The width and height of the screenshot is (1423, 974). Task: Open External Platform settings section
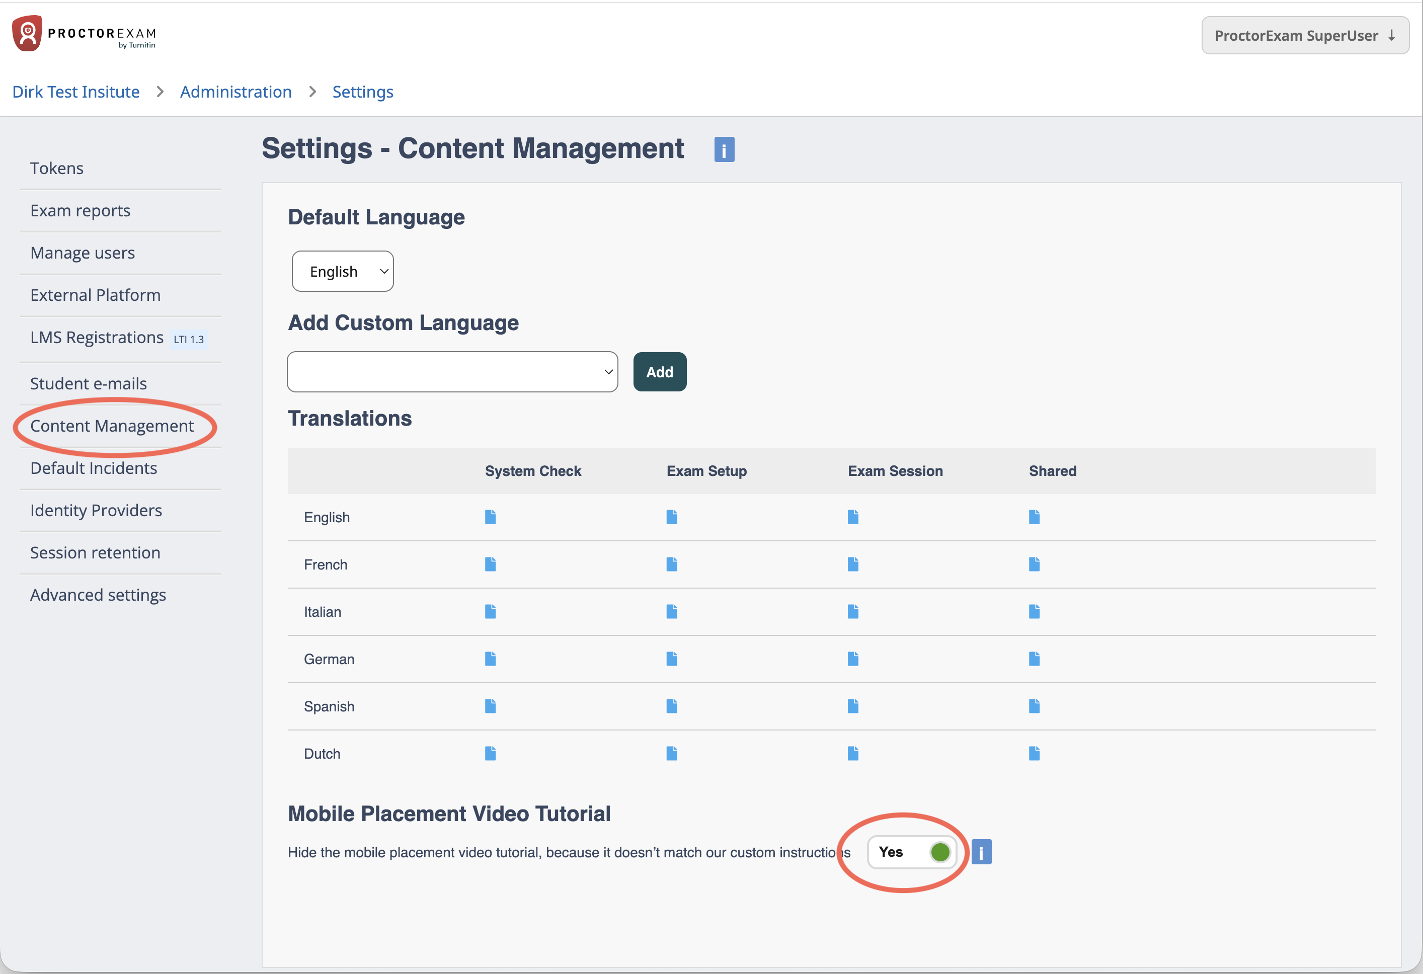click(x=96, y=295)
